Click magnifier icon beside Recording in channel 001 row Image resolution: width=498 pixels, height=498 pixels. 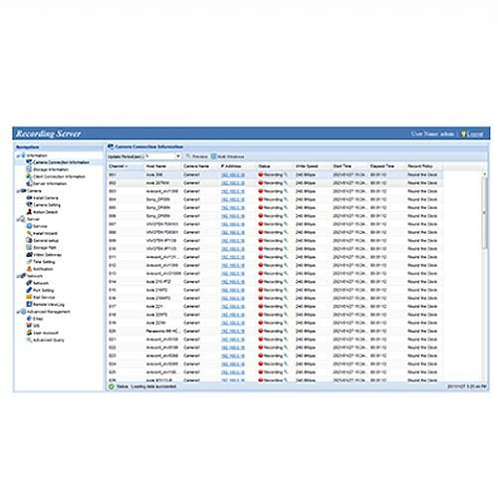point(286,174)
